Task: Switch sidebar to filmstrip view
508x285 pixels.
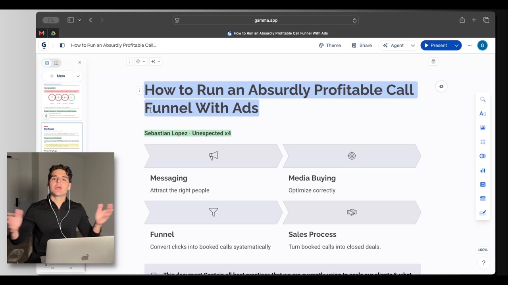Action: [47, 63]
